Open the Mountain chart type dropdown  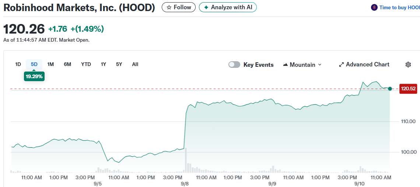tap(302, 65)
